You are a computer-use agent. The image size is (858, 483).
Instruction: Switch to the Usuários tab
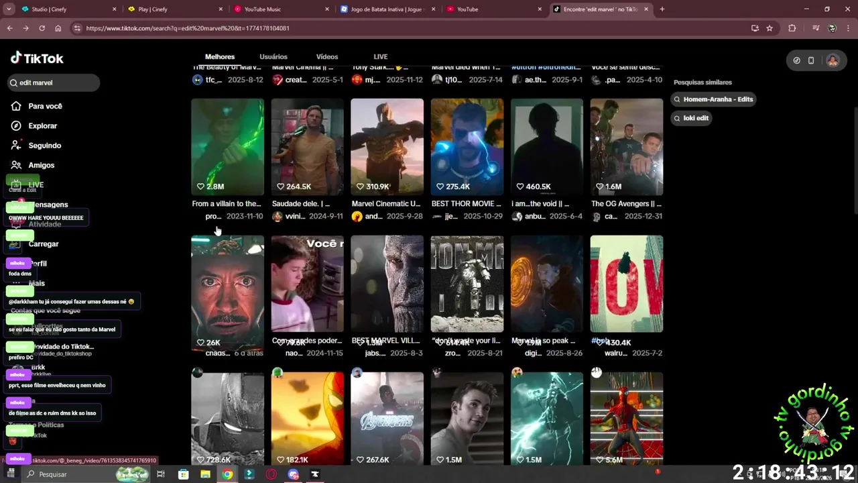point(273,56)
